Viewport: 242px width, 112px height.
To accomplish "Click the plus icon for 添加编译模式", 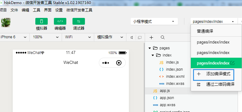I will (199, 74).
